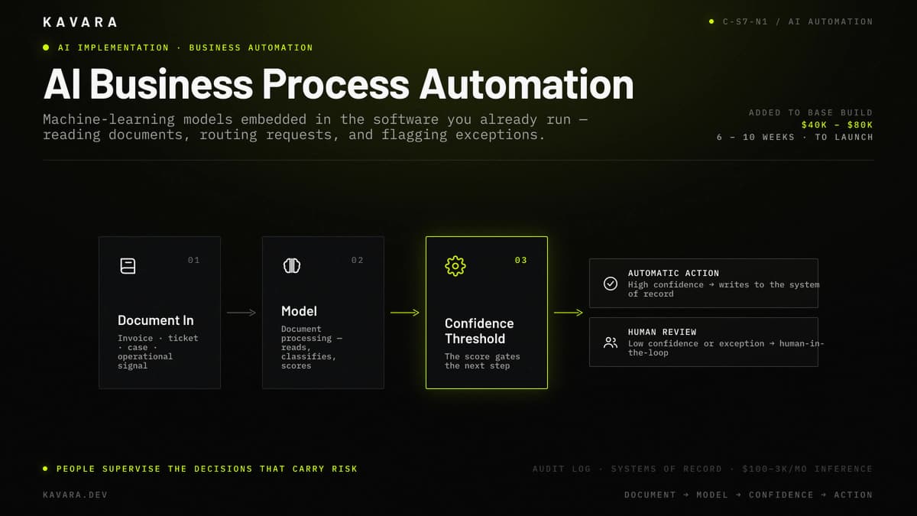Click the KAVARA.DEV footer link
917x516 pixels.
coord(75,495)
